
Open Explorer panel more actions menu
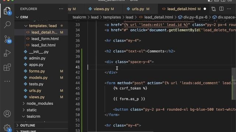coord(61,9)
